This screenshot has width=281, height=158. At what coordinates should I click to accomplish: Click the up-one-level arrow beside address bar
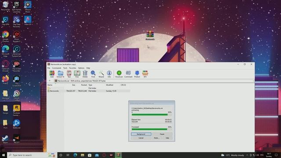click(x=50, y=81)
